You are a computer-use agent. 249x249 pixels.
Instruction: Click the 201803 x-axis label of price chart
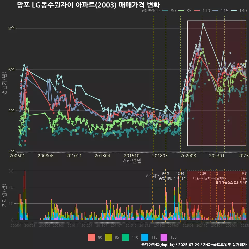coord(160,156)
